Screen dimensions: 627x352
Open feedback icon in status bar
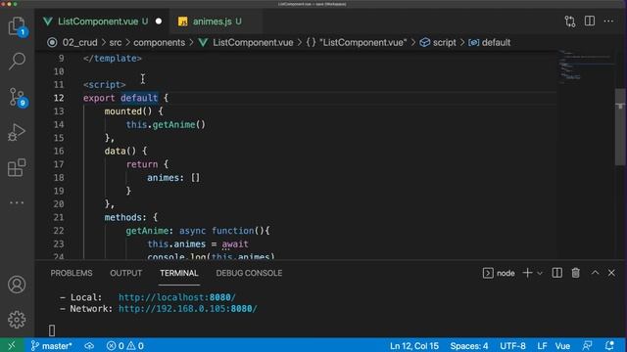pos(588,345)
